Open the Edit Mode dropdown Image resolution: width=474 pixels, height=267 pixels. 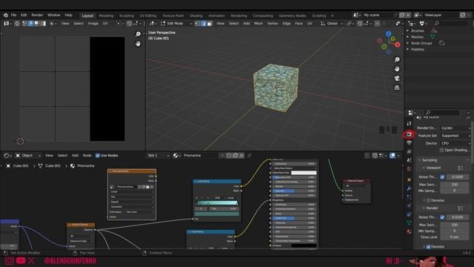pyautogui.click(x=176, y=23)
